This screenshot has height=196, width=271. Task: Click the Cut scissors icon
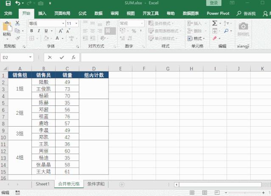[17, 23]
